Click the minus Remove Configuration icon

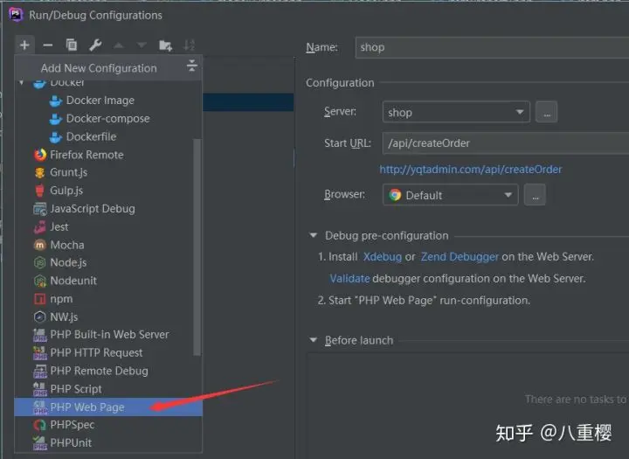tap(48, 45)
